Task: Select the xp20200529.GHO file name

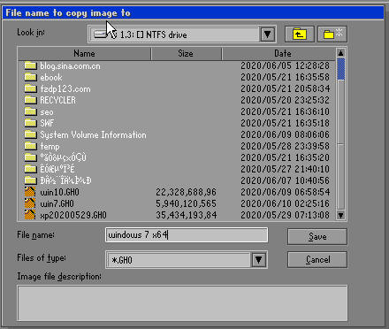Action: tap(73, 215)
